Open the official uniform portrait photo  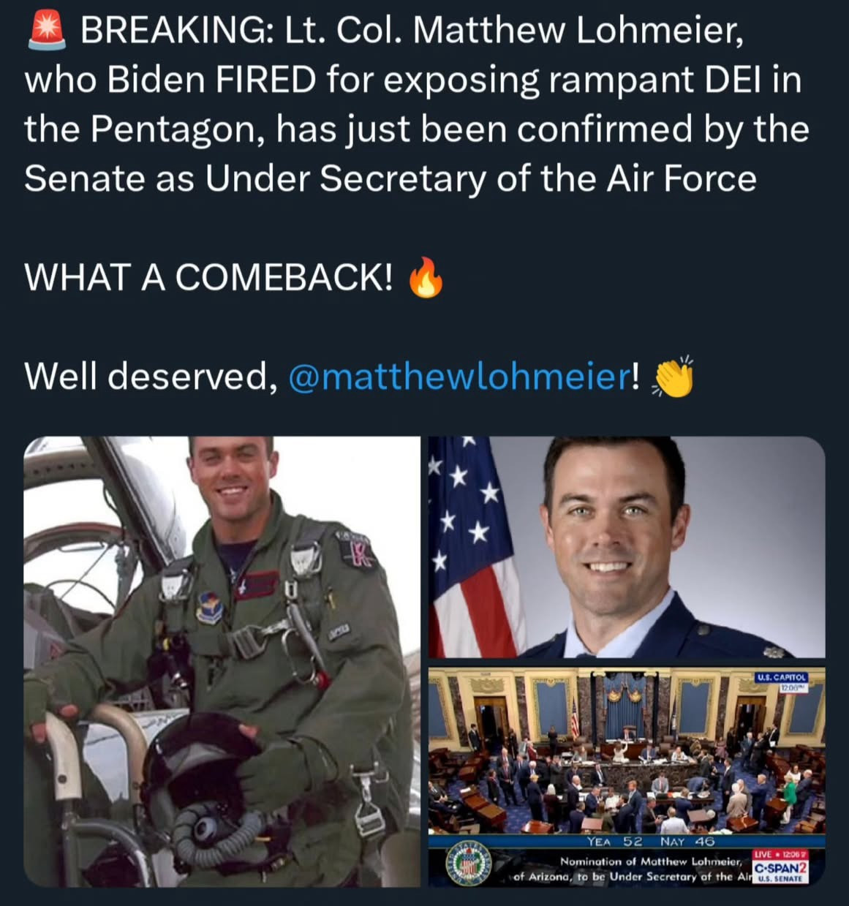626,547
